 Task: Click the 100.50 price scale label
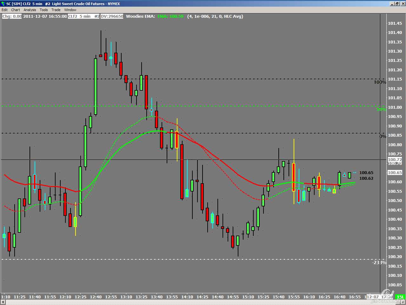[395, 200]
